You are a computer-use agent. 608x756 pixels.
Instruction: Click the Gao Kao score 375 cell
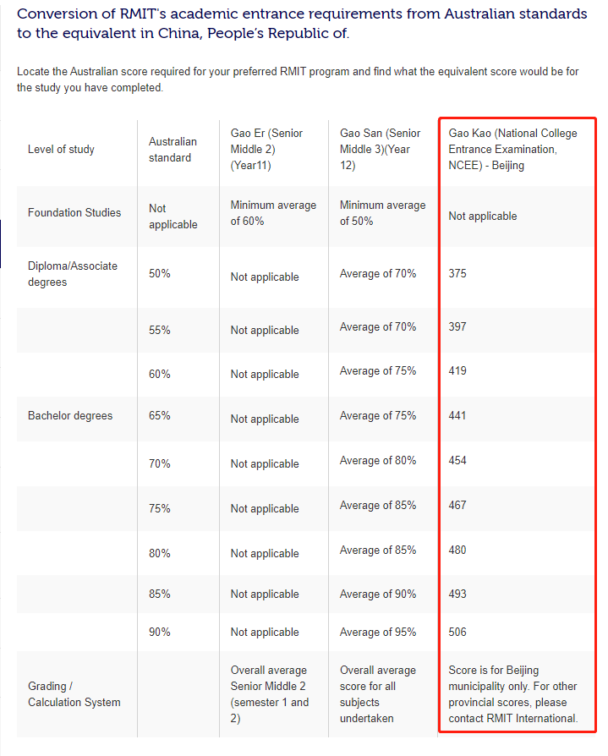[457, 274]
